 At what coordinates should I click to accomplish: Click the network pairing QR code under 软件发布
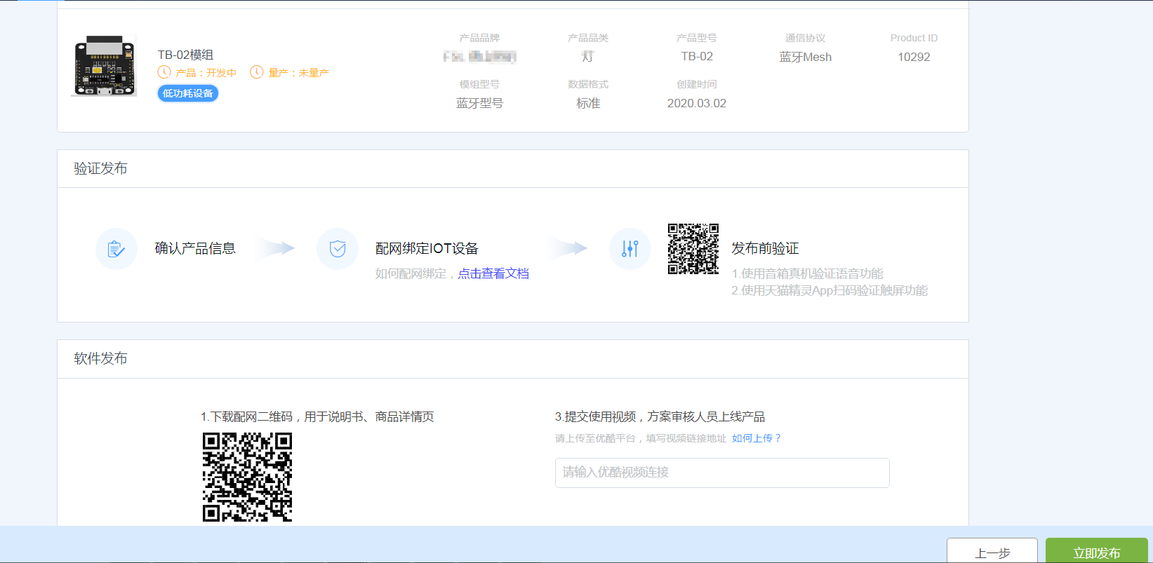click(x=247, y=477)
